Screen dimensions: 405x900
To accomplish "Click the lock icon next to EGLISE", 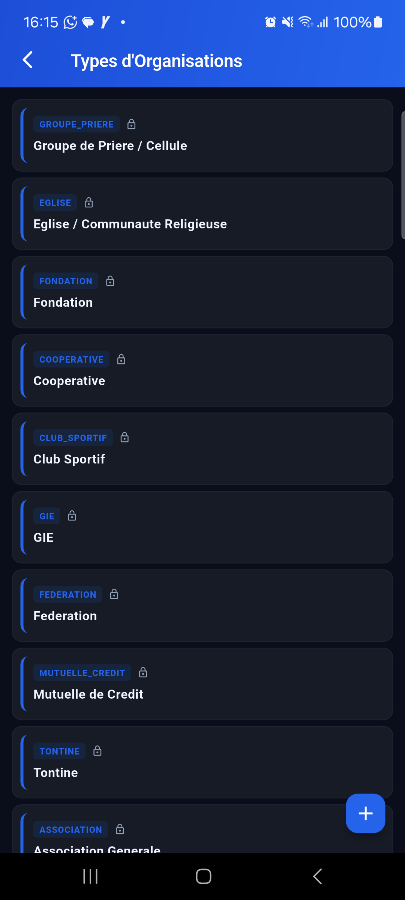I will coord(89,202).
